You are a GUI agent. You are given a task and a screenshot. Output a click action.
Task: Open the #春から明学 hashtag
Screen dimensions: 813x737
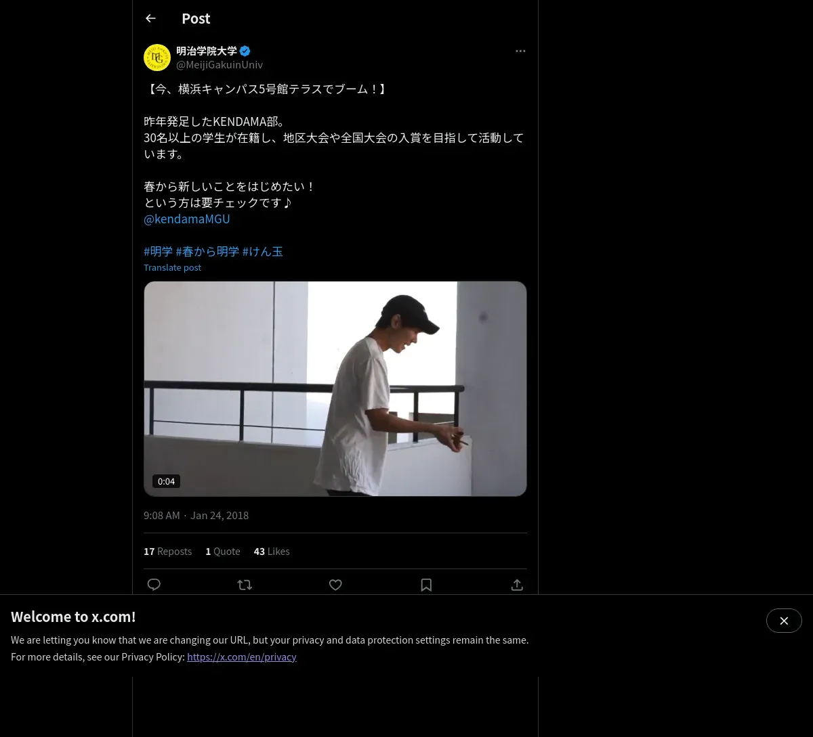click(x=207, y=251)
